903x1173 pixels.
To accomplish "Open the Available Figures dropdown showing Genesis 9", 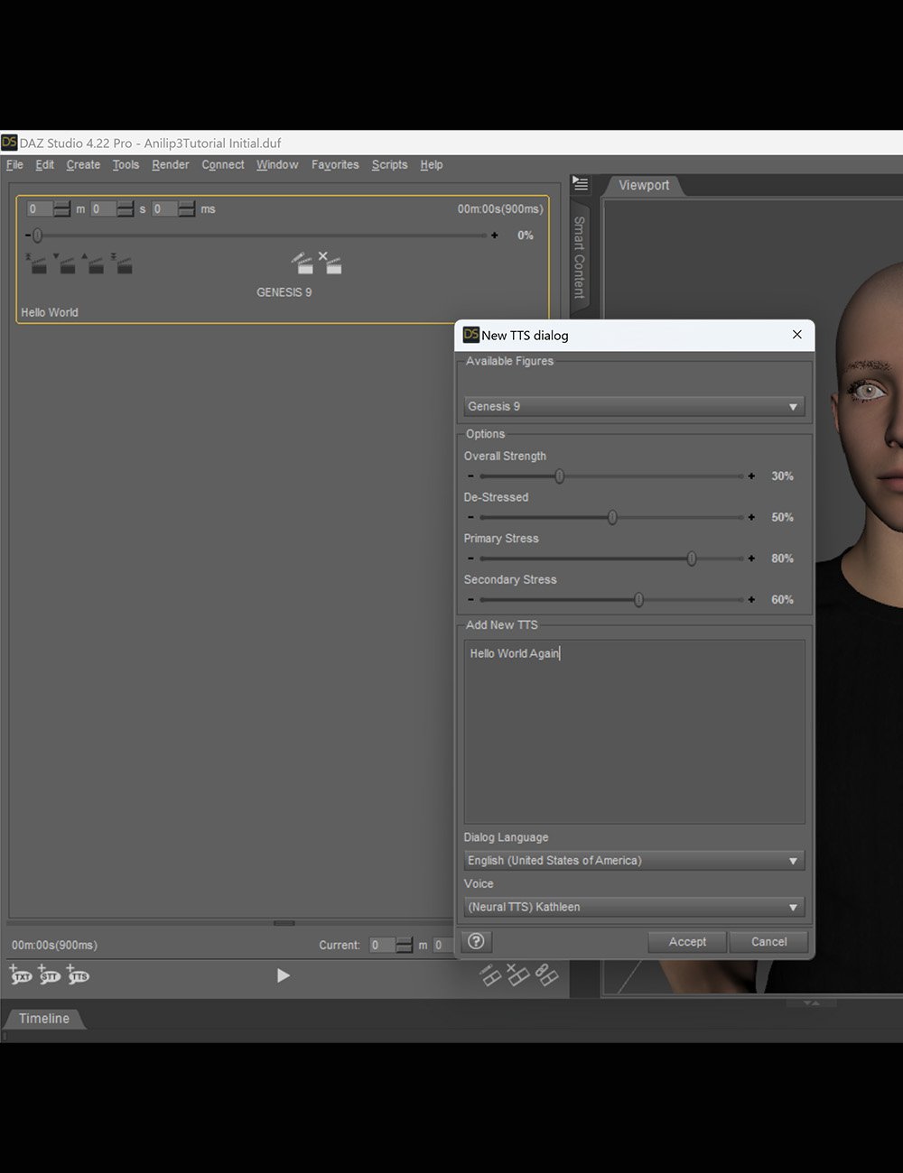I will pos(632,406).
